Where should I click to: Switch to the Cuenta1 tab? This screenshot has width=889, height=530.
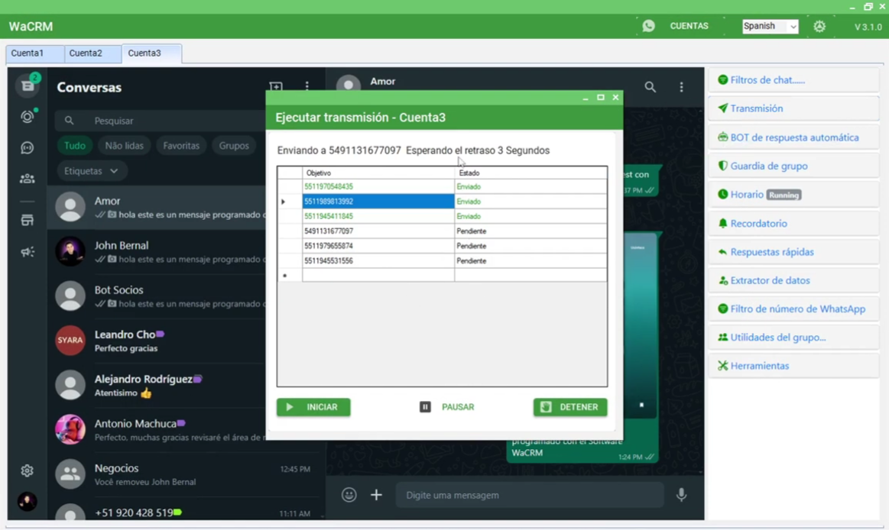(28, 53)
